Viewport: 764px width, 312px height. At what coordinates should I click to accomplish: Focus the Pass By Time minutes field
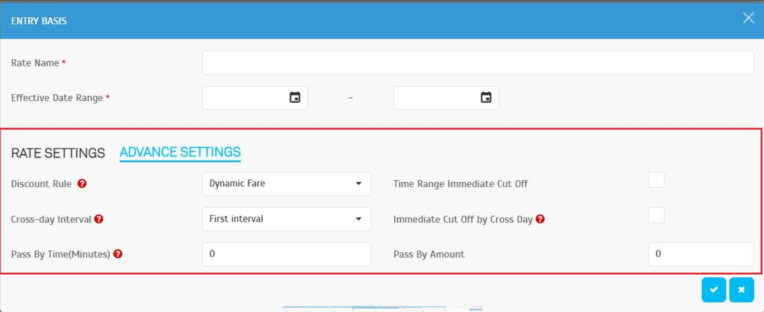tap(286, 254)
